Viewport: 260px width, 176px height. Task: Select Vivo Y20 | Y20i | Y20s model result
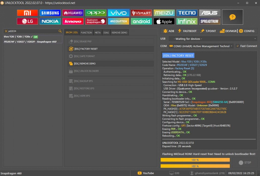33,39
